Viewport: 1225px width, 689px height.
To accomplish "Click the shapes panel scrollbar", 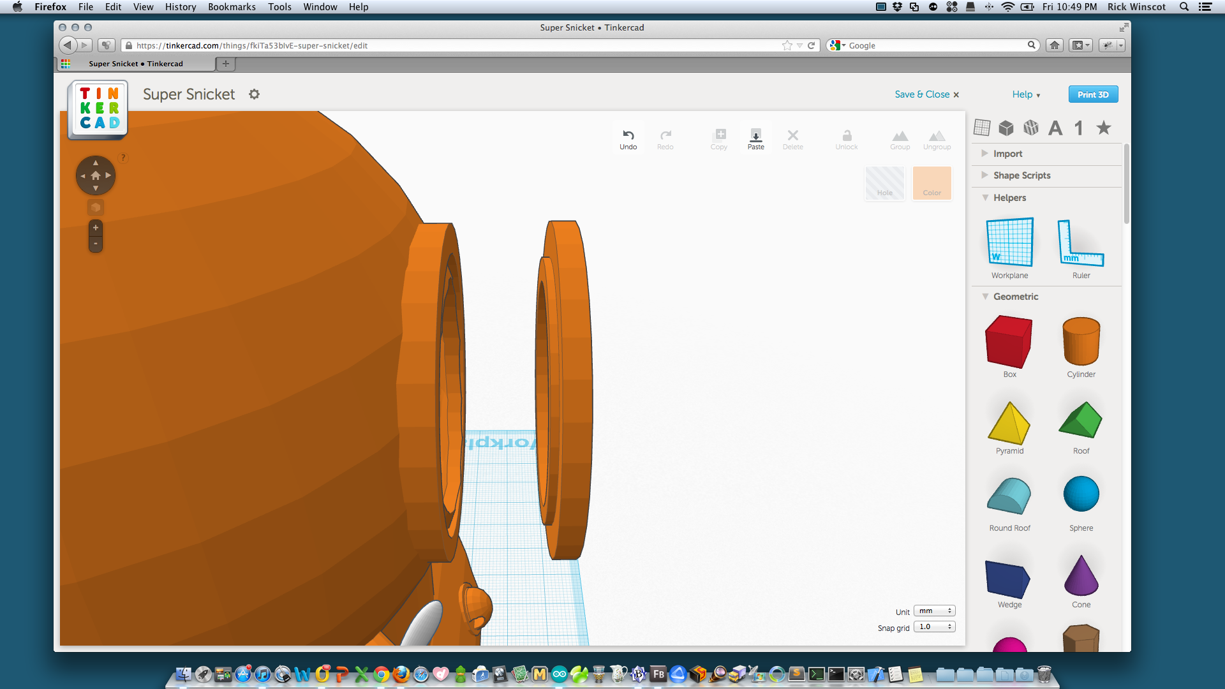I will tap(1127, 184).
